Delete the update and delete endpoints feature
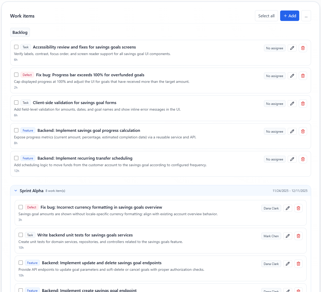Image resolution: width=321 pixels, height=292 pixels. (x=298, y=264)
